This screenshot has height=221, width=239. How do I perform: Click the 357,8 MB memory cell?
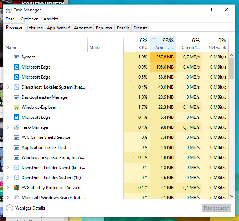(163, 57)
